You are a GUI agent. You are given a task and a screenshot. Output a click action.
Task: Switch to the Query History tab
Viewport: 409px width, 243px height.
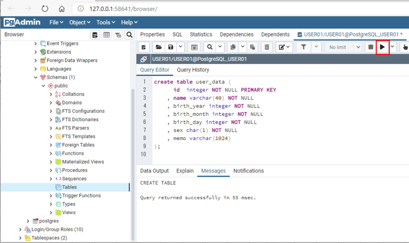click(x=193, y=70)
